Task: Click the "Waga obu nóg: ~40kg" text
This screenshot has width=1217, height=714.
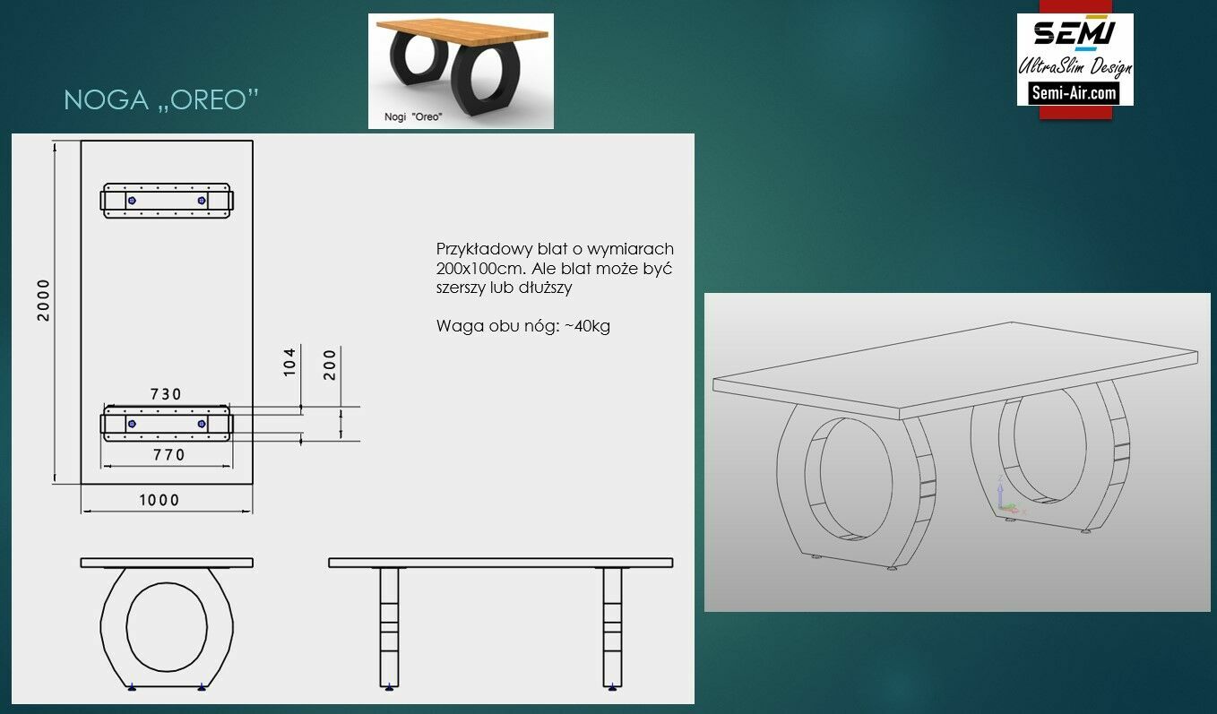Action: [x=523, y=326]
